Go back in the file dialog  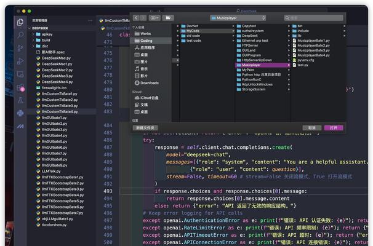pos(136,18)
